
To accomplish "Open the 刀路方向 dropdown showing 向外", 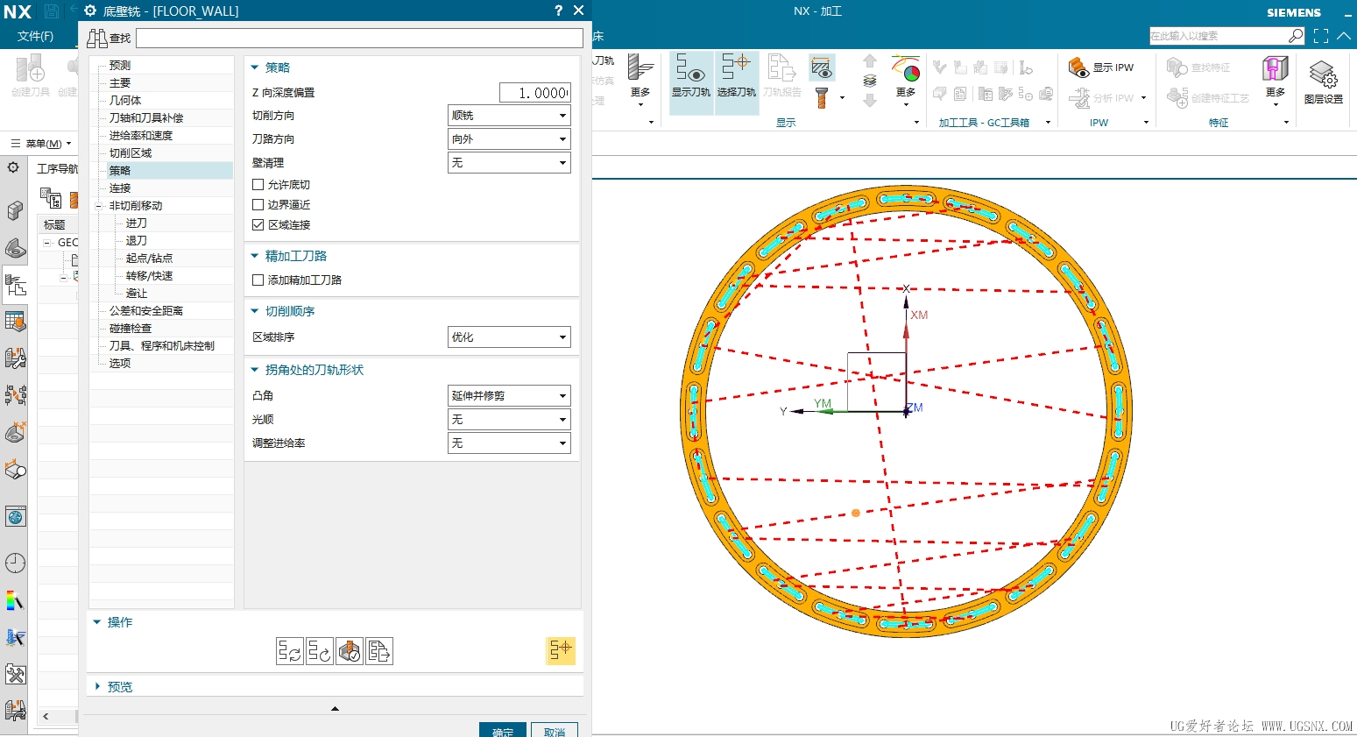I will [x=509, y=139].
